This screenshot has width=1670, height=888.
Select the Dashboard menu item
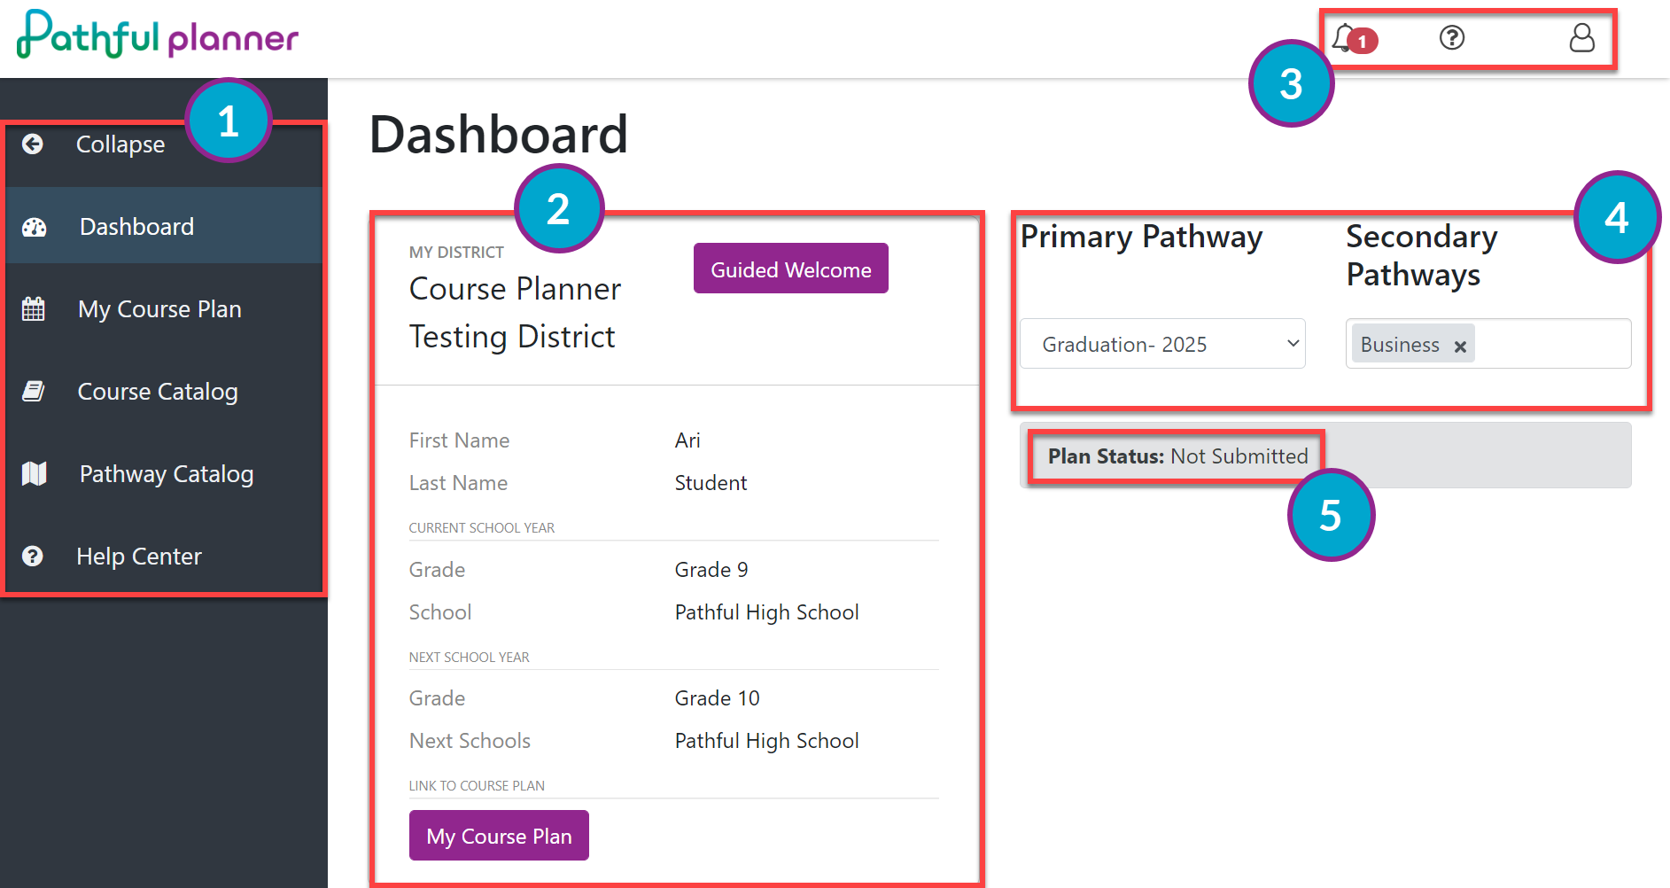coord(164,226)
